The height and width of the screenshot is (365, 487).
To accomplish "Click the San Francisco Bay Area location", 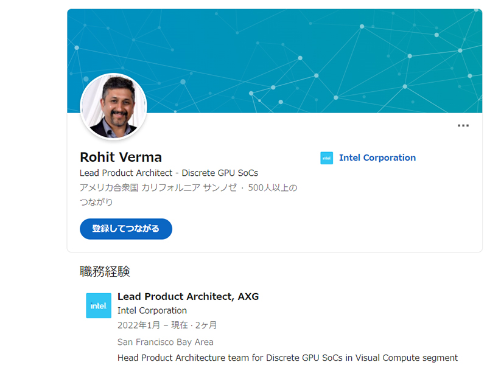I will tap(165, 342).
